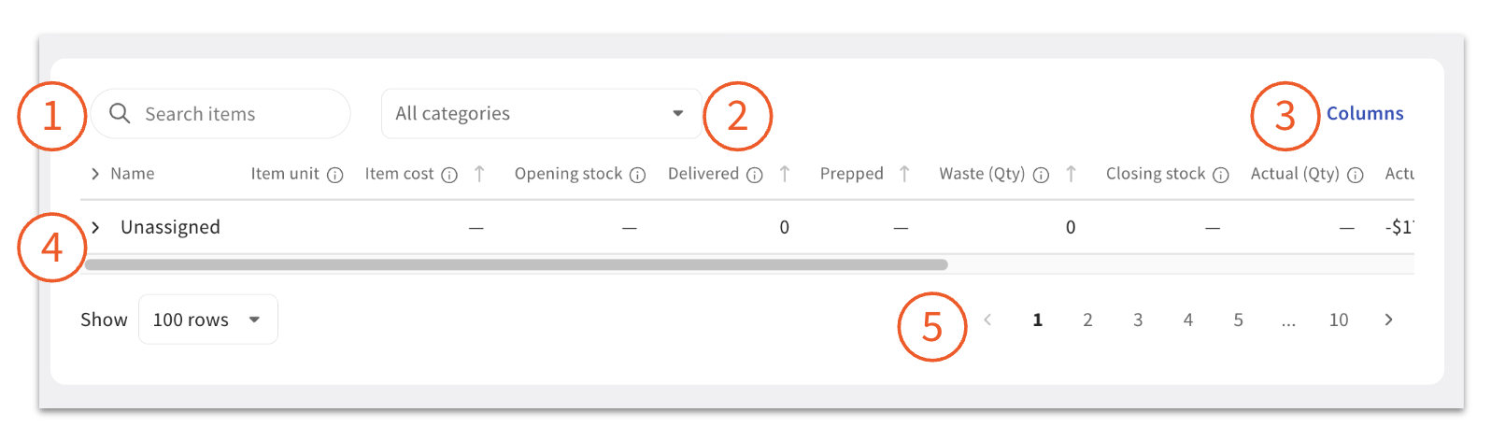The image size is (1491, 441).
Task: Open the 100 rows dropdown
Action: tap(207, 320)
